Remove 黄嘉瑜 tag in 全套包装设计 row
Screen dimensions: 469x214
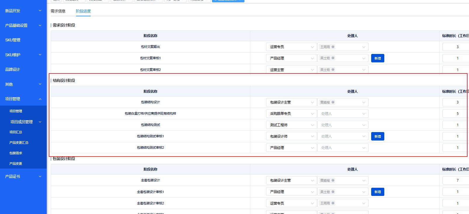coord(333,180)
